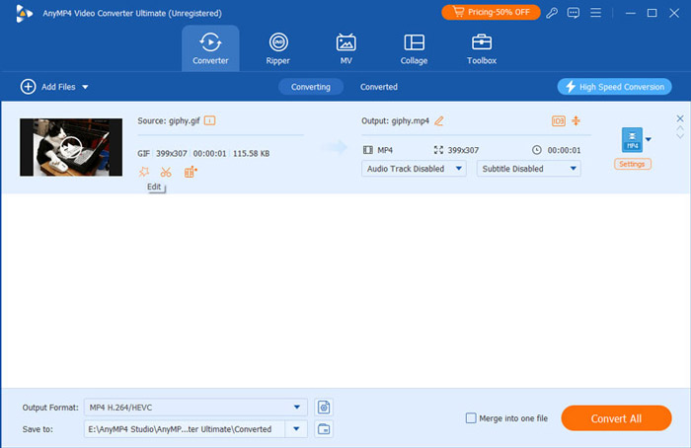Screen dimensions: 691x448
Task: Select the Converted sub-tab
Action: 378,87
